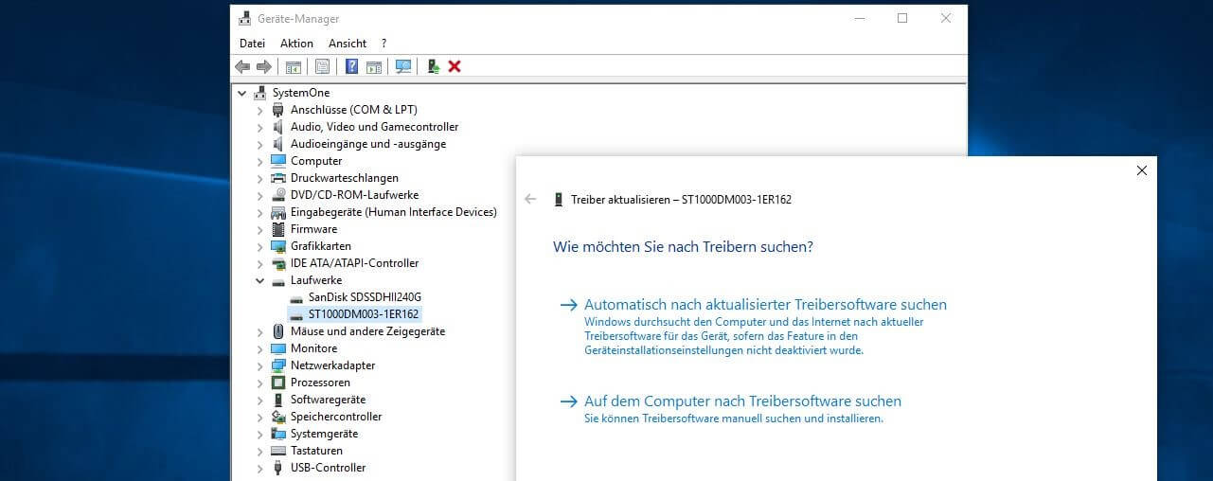
Task: Click the Firmware chip icon
Action: tap(278, 229)
